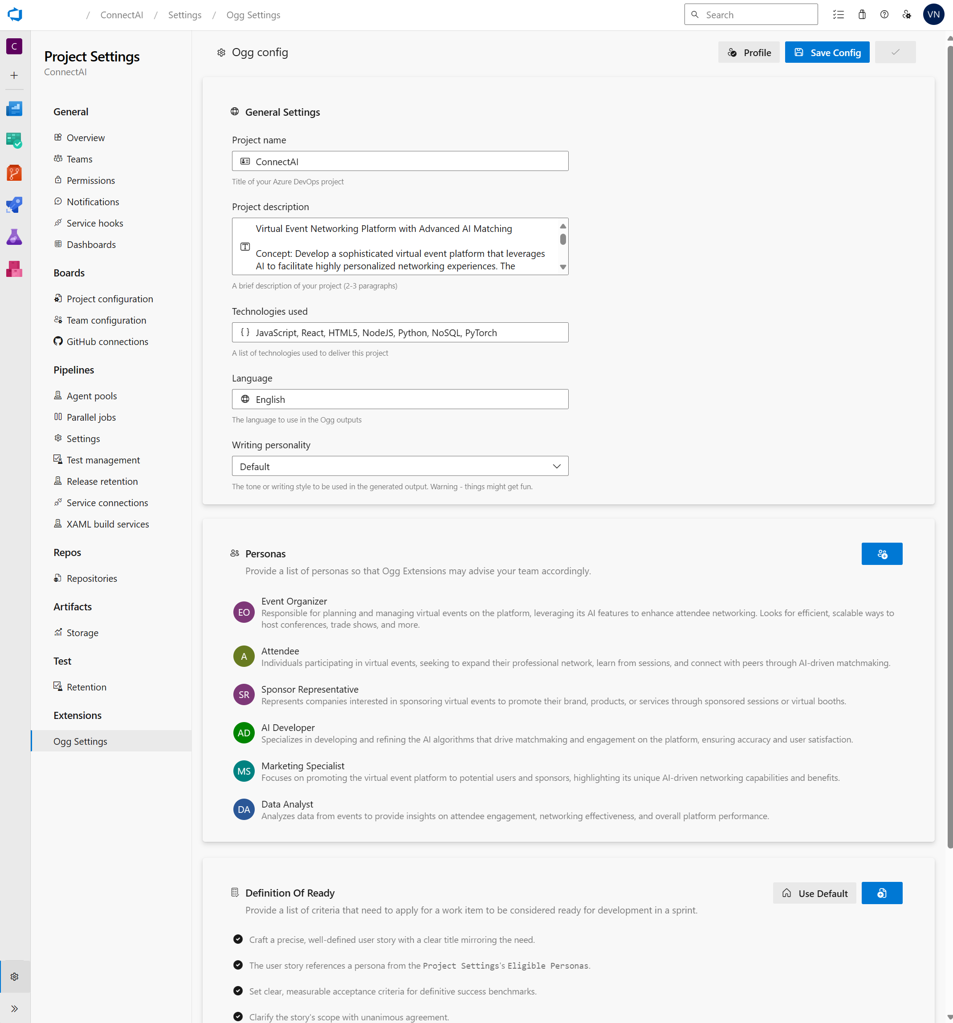Click the Definition Of Ready section icon
Screen dimensions: 953x1023
pos(236,892)
